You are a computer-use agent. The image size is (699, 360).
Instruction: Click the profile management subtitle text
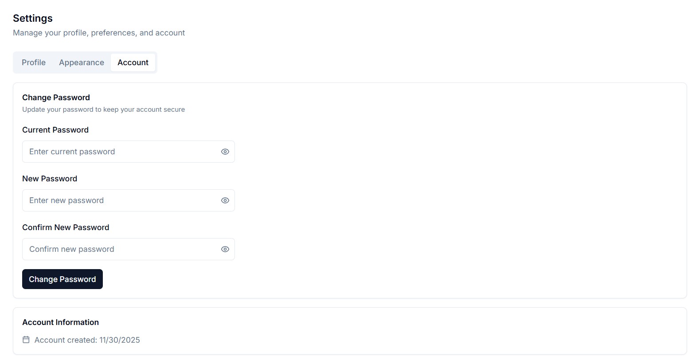click(x=99, y=32)
